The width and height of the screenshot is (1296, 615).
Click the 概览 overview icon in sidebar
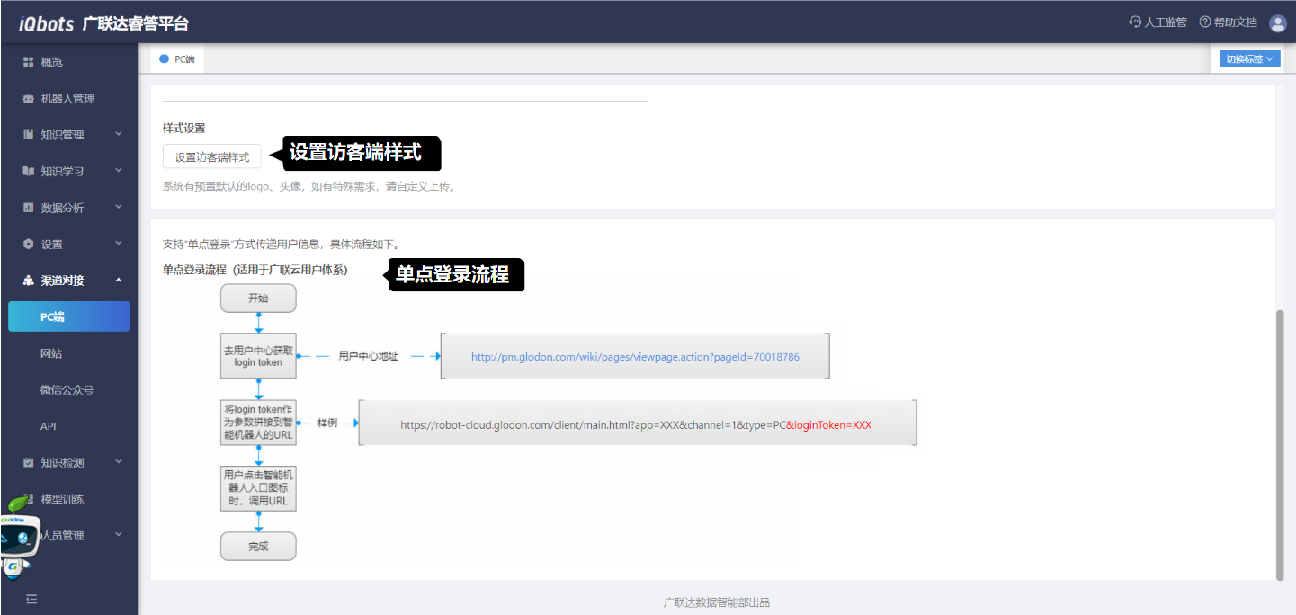coord(28,62)
